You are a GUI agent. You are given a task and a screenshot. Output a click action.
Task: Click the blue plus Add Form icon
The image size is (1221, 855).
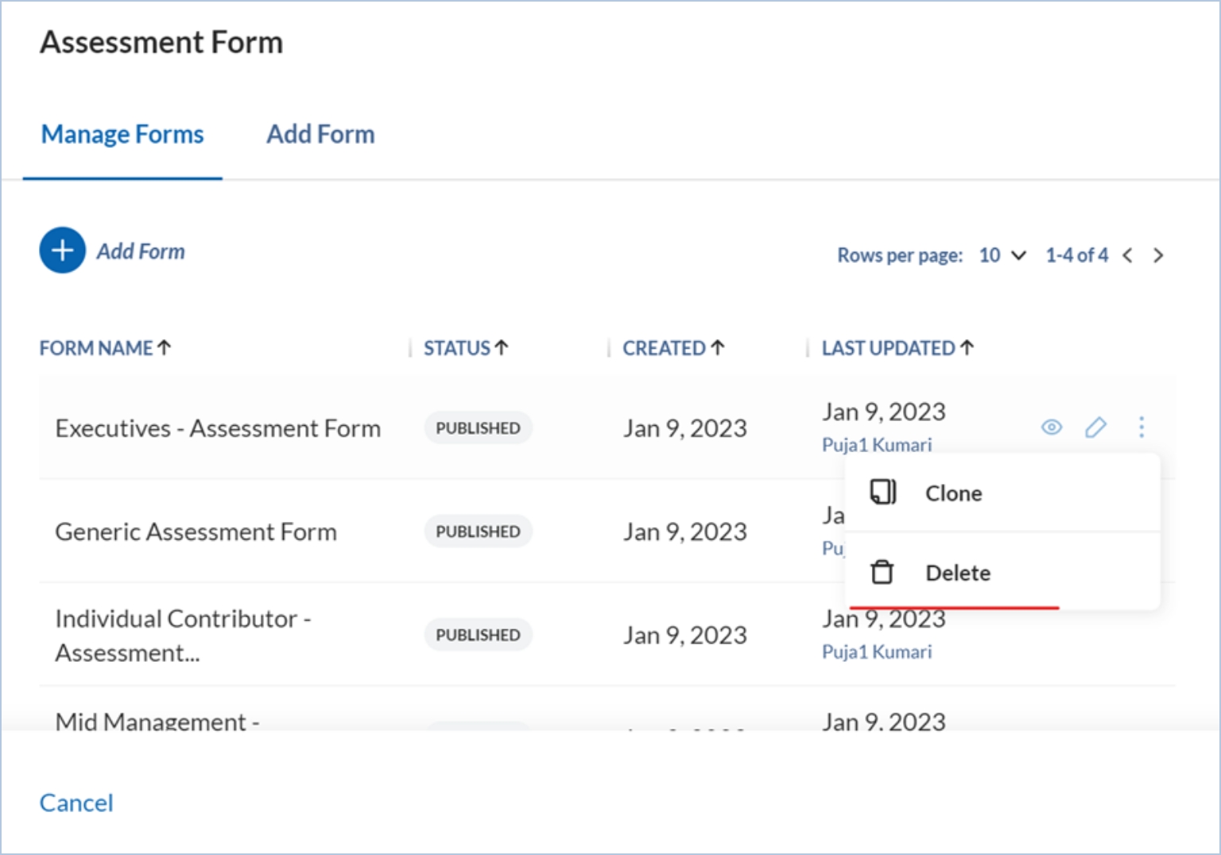(62, 250)
